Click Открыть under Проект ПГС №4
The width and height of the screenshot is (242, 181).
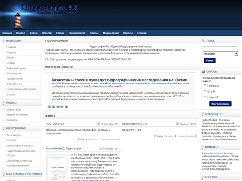tap(158, 136)
